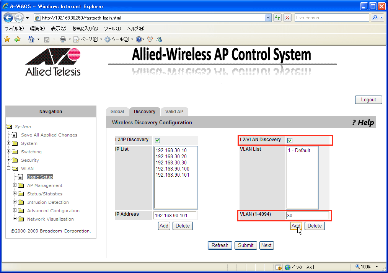
Task: Expand the Network Visualization folder
Action: [15, 219]
